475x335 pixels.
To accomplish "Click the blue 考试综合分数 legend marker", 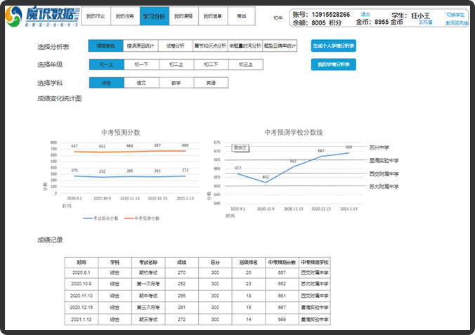I will tap(89, 218).
